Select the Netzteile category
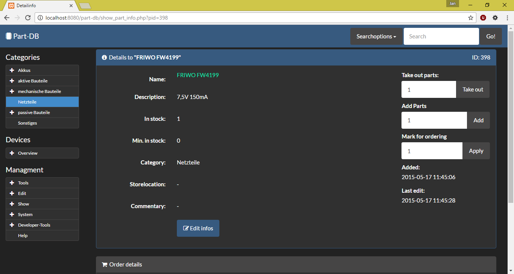The image size is (514, 274). [42, 102]
